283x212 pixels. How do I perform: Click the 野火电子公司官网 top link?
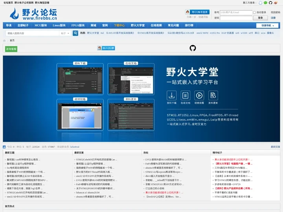[x=24, y=3]
